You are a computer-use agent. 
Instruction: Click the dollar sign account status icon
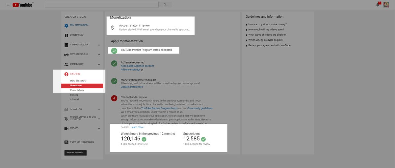[112, 28]
